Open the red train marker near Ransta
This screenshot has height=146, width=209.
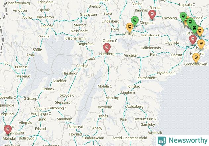pos(152,14)
